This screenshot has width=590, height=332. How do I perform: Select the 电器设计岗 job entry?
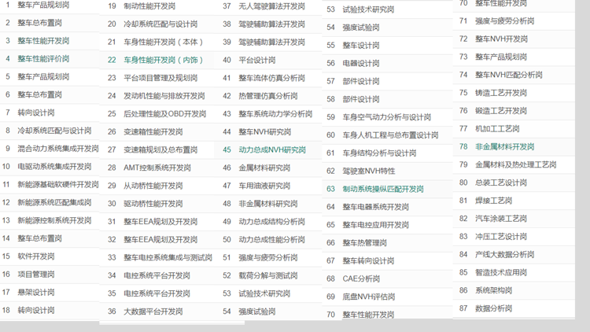click(x=361, y=63)
